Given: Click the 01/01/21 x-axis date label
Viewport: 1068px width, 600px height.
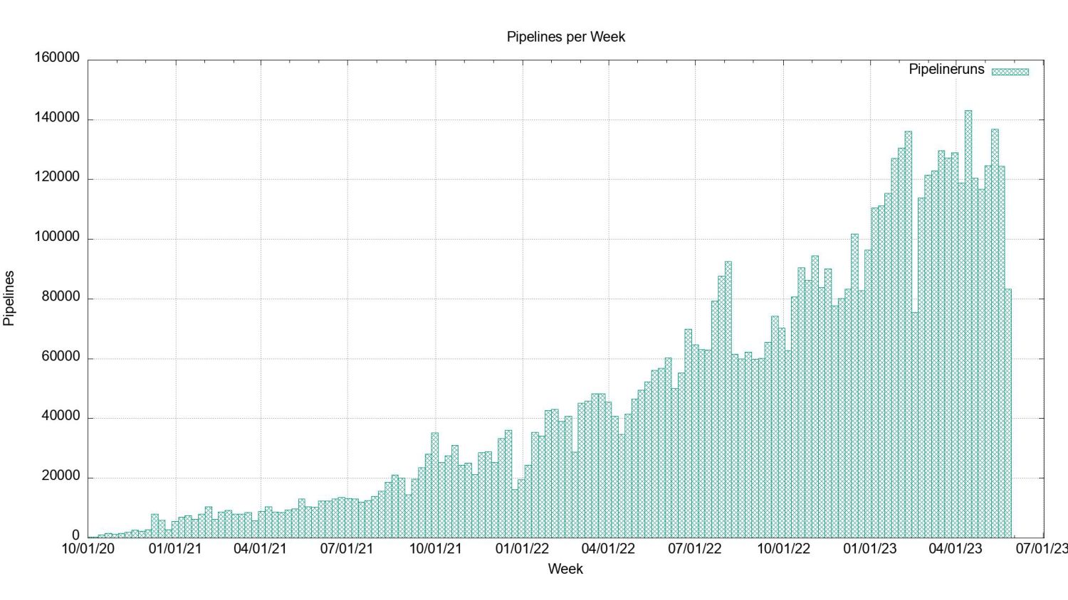Looking at the screenshot, I should point(175,549).
